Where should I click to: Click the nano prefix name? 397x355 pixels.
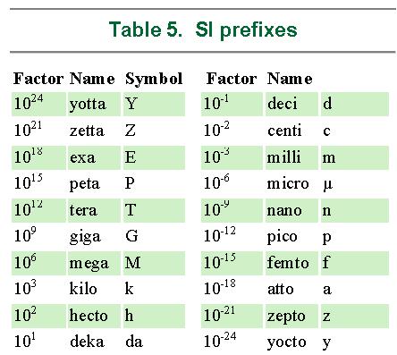[284, 210]
